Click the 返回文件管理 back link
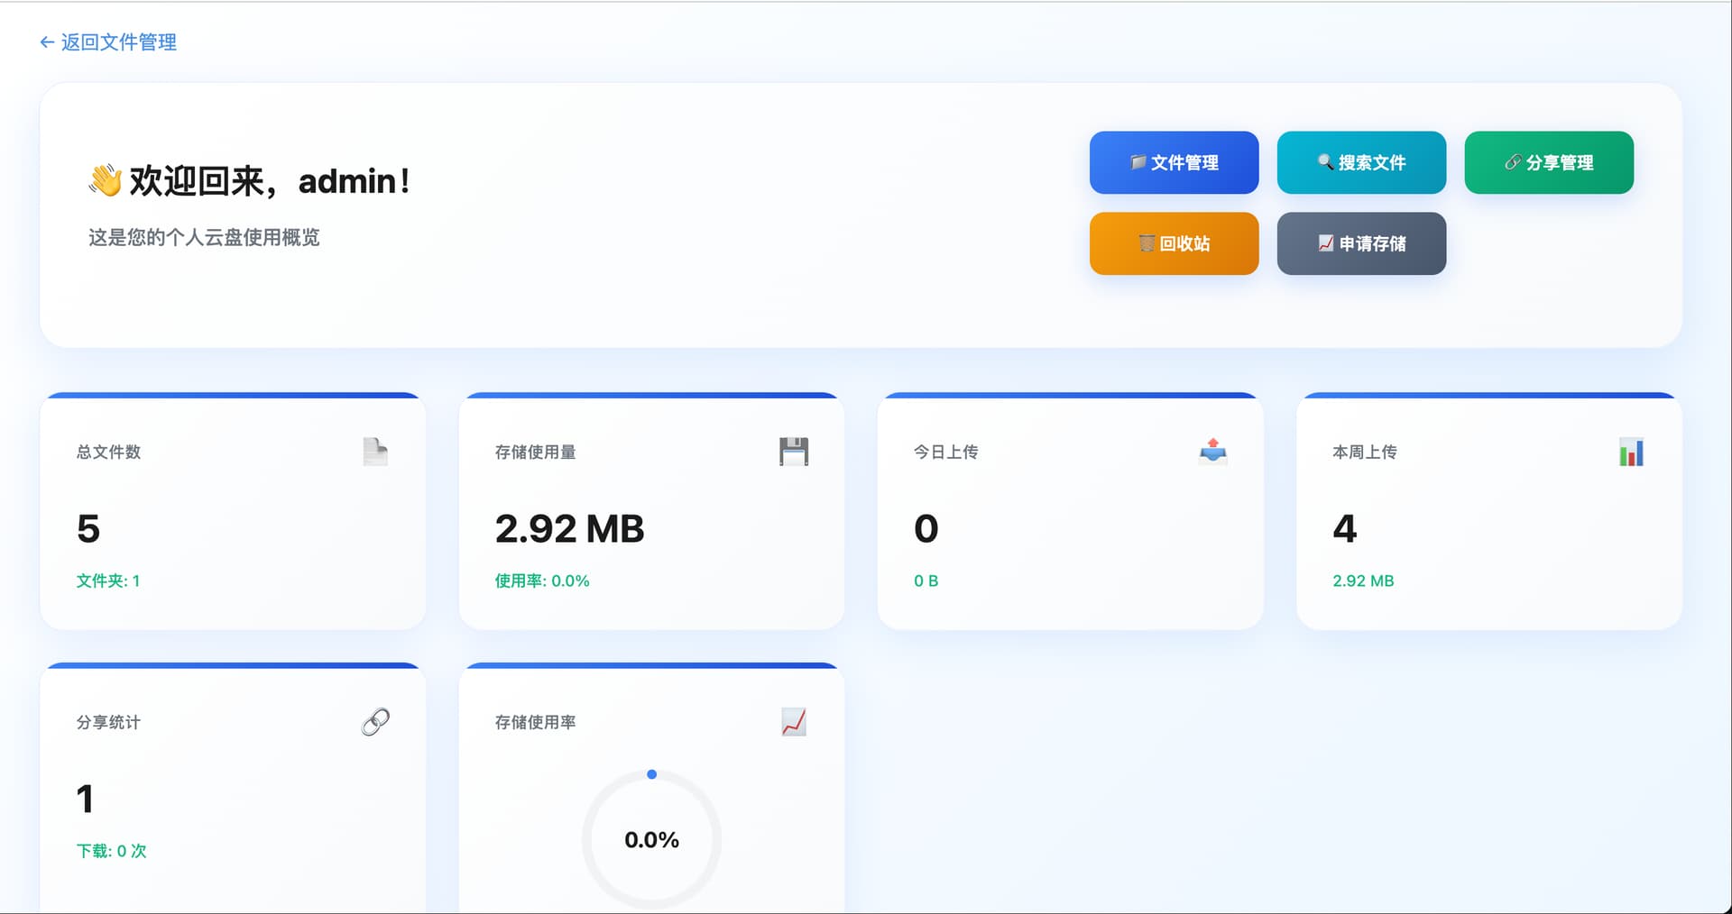This screenshot has height=914, width=1732. 108,42
